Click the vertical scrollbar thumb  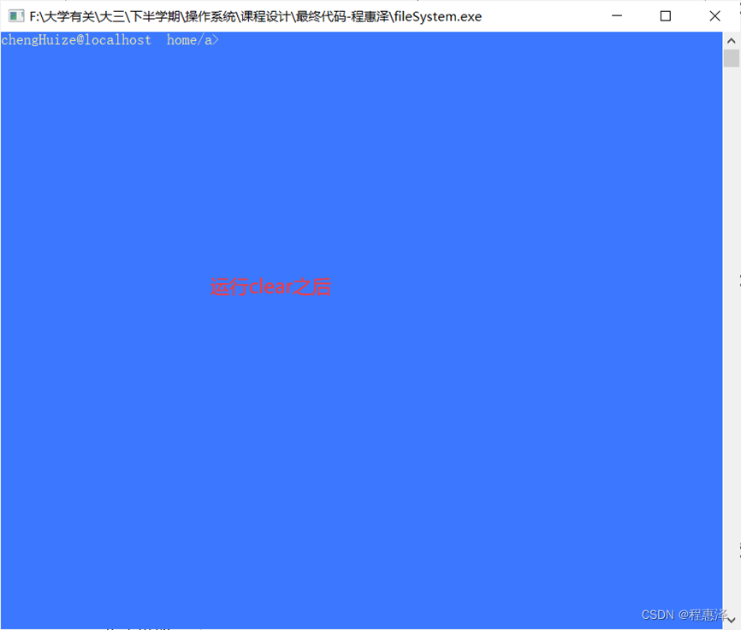731,58
